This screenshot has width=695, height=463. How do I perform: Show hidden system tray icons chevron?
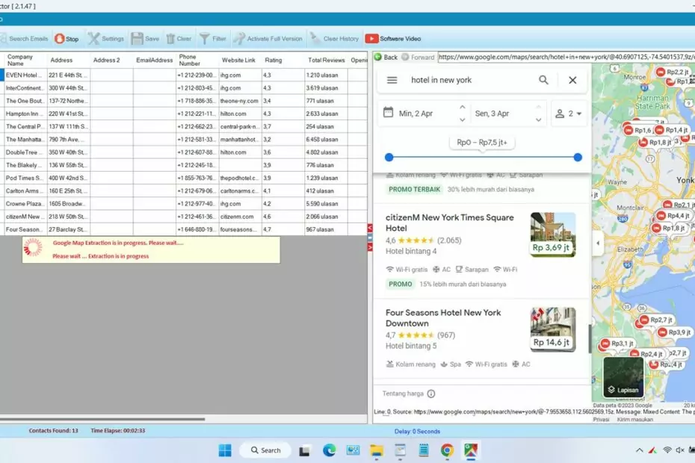(639, 450)
